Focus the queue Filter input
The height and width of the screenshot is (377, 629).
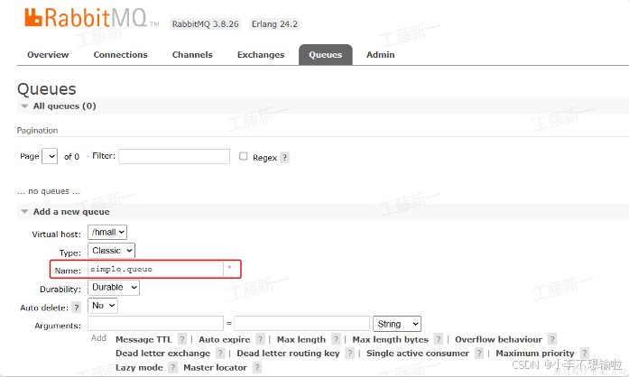[174, 156]
